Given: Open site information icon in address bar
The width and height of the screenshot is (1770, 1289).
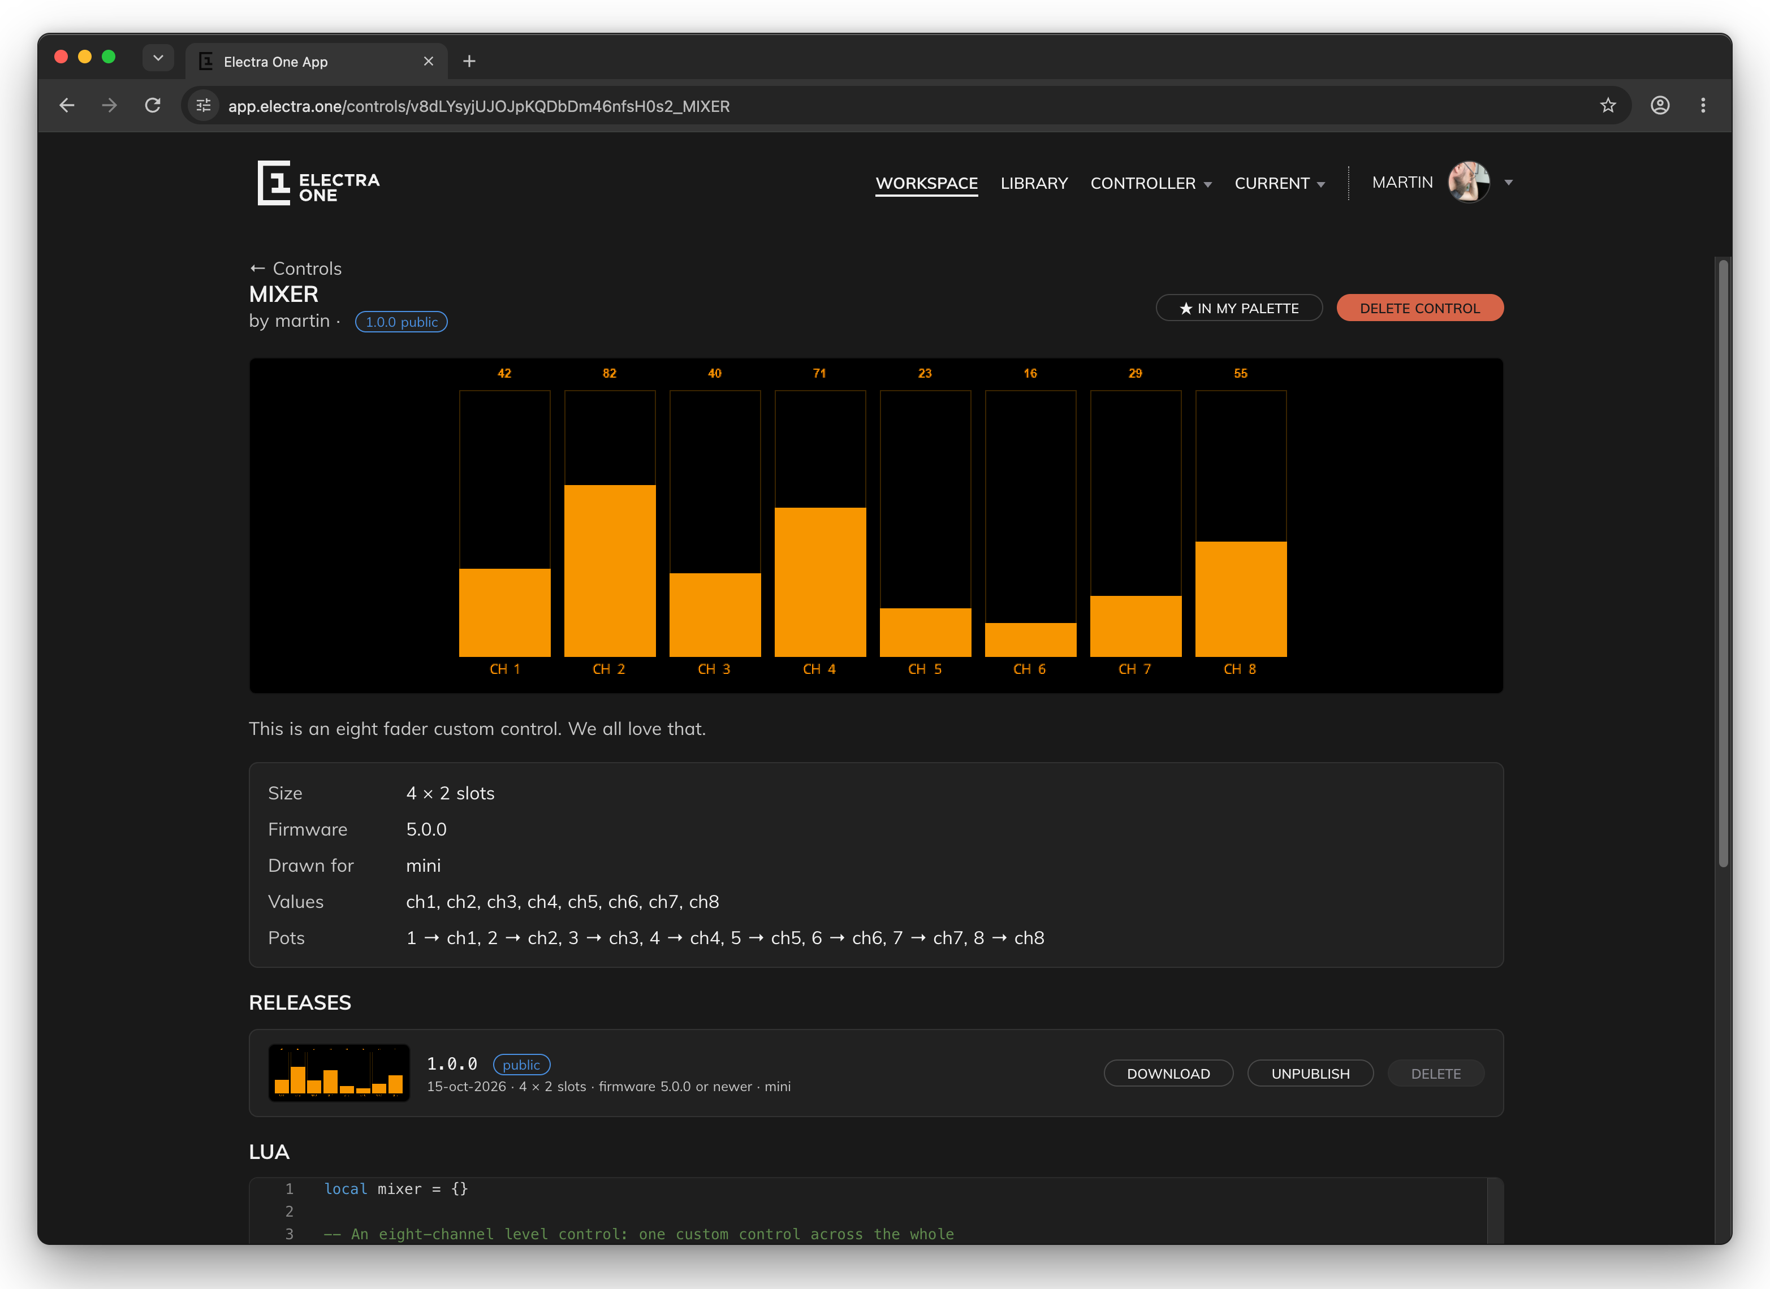Looking at the screenshot, I should [204, 105].
